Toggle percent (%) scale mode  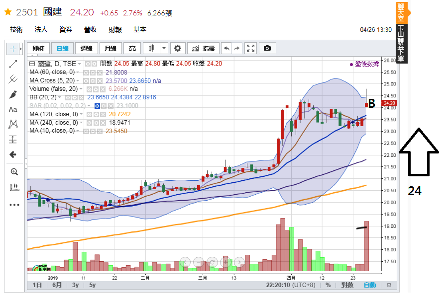pyautogui.click(x=328, y=285)
